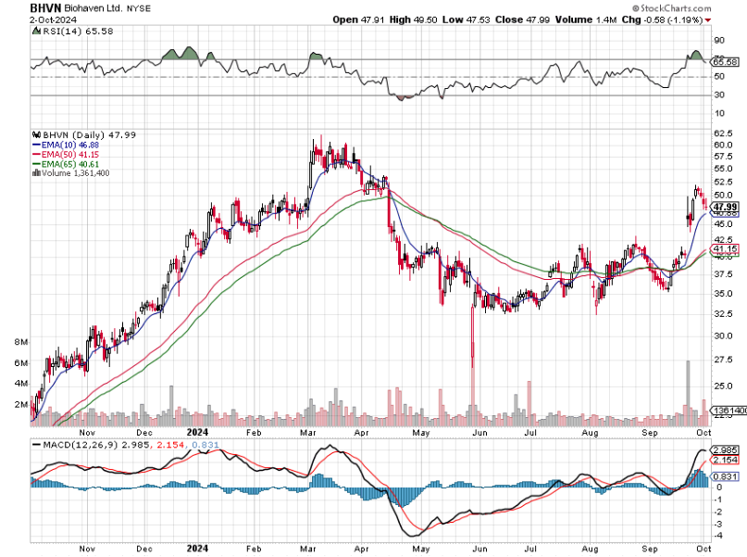Click the 2M volume axis label
The width and height of the screenshot is (747, 557).
(x=21, y=404)
